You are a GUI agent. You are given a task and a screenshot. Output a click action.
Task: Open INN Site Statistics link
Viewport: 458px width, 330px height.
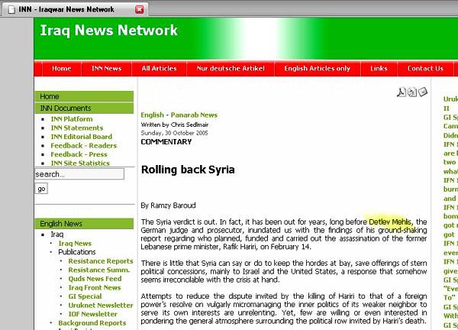[80, 163]
